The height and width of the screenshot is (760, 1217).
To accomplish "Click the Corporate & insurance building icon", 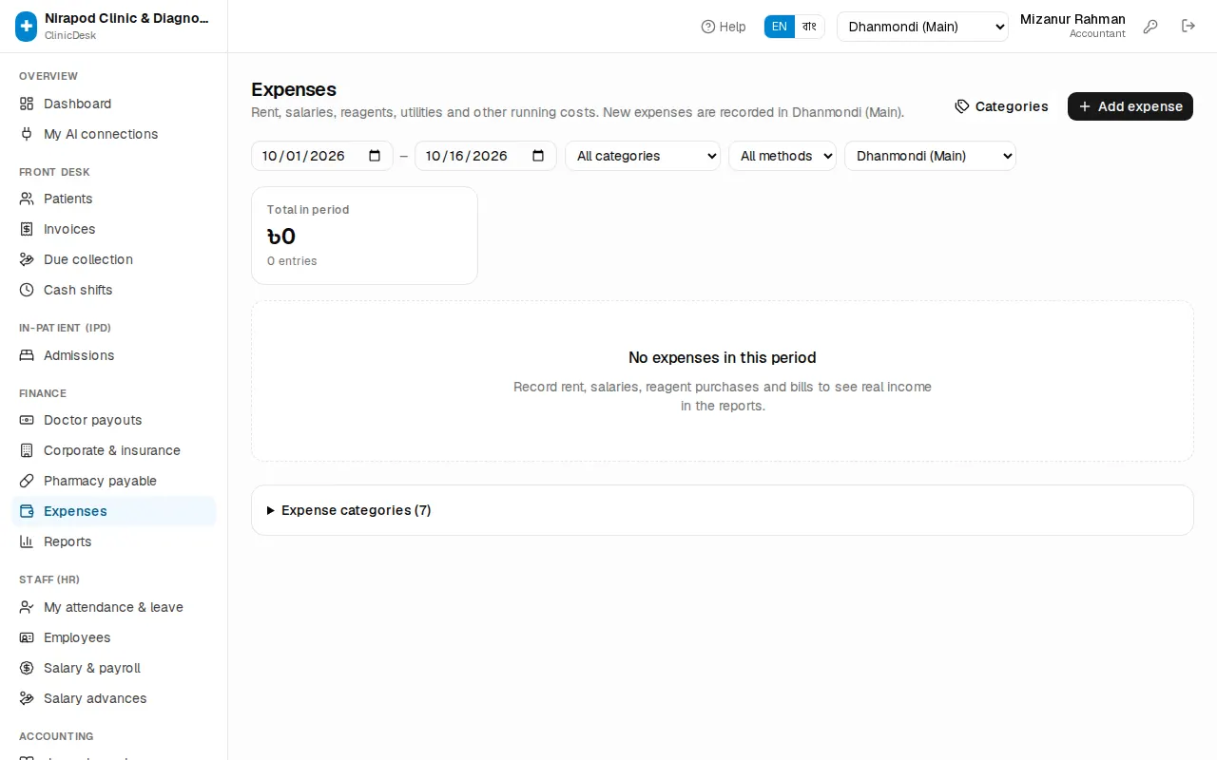I will point(27,450).
